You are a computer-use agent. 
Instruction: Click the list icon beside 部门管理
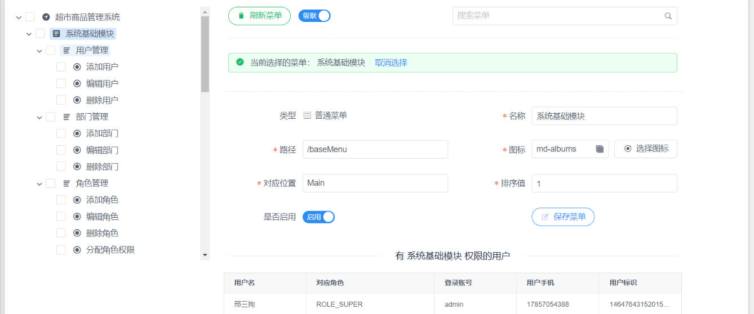(66, 117)
